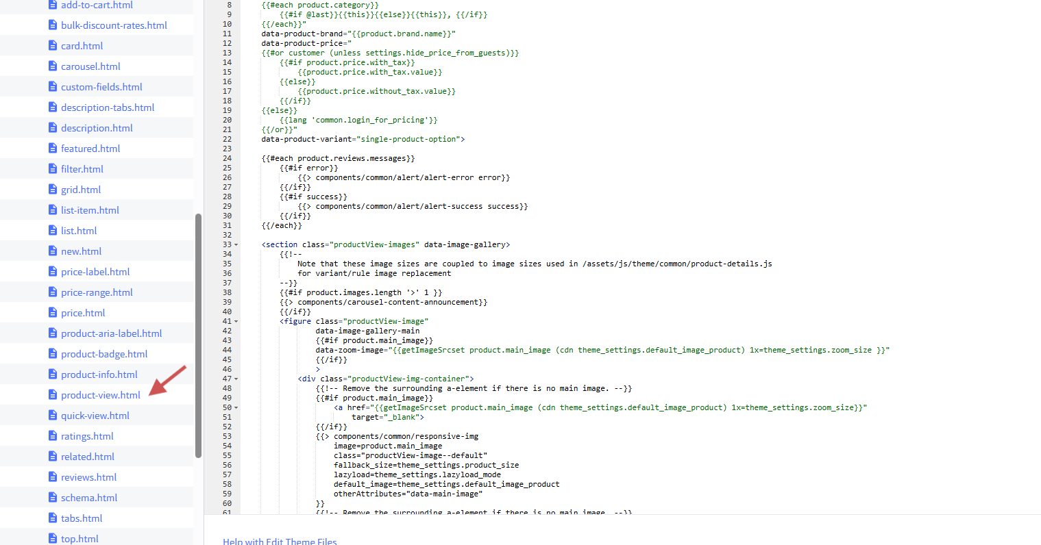Open the product-info.html file
The image size is (1041, 545).
pos(99,375)
